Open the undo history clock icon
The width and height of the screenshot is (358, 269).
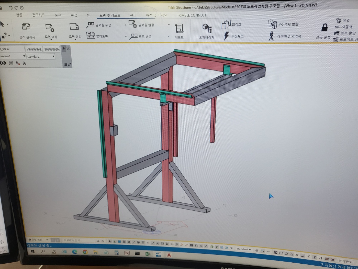click(x=22, y=8)
